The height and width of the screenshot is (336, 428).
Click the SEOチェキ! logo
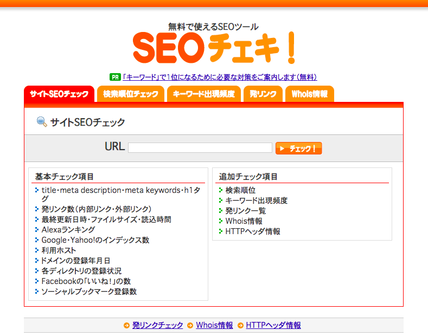click(214, 48)
